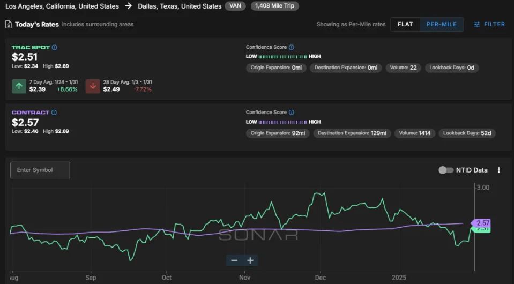The height and width of the screenshot is (284, 514).
Task: Click the $2.57 contract rate
Action: coord(25,122)
